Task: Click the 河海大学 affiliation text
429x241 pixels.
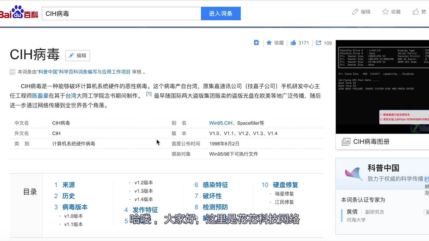Action: (x=356, y=220)
